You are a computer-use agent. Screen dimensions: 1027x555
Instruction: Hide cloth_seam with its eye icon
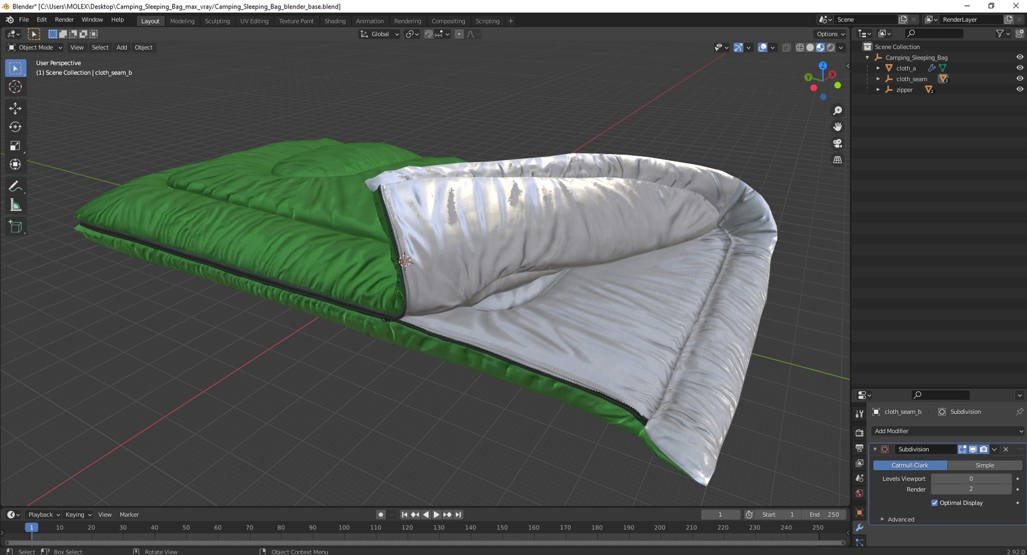(1020, 79)
